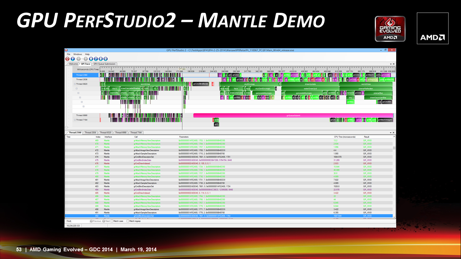
Task: Select highlighted row 492 grCmdBindDescriptorSet
Action: (229, 216)
